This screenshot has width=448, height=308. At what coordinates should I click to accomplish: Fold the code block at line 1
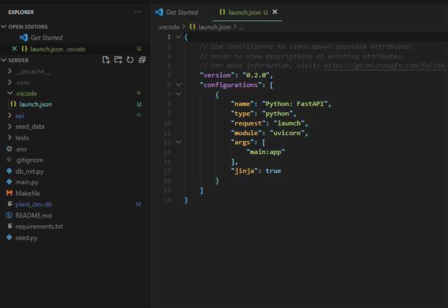click(x=178, y=37)
